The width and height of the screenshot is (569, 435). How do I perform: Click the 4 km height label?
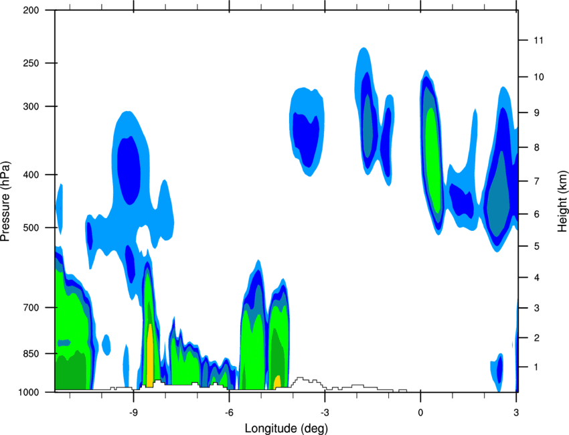pyautogui.click(x=537, y=278)
